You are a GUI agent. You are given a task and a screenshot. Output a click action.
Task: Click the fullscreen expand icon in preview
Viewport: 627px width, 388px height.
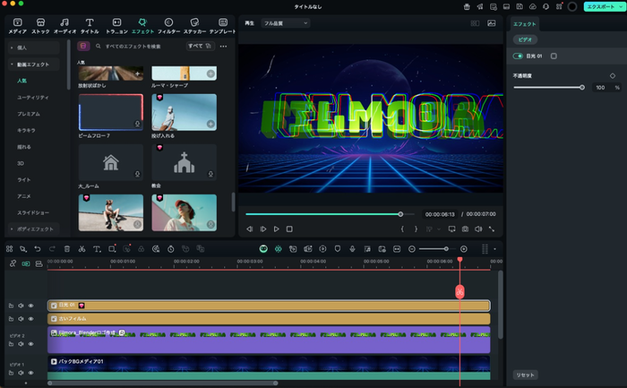[492, 229]
